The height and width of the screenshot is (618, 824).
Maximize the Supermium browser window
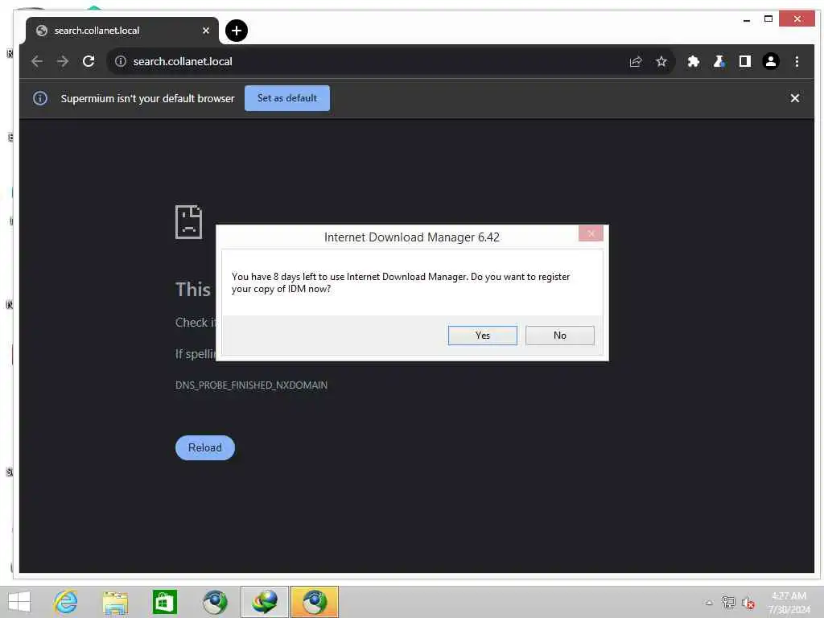768,19
